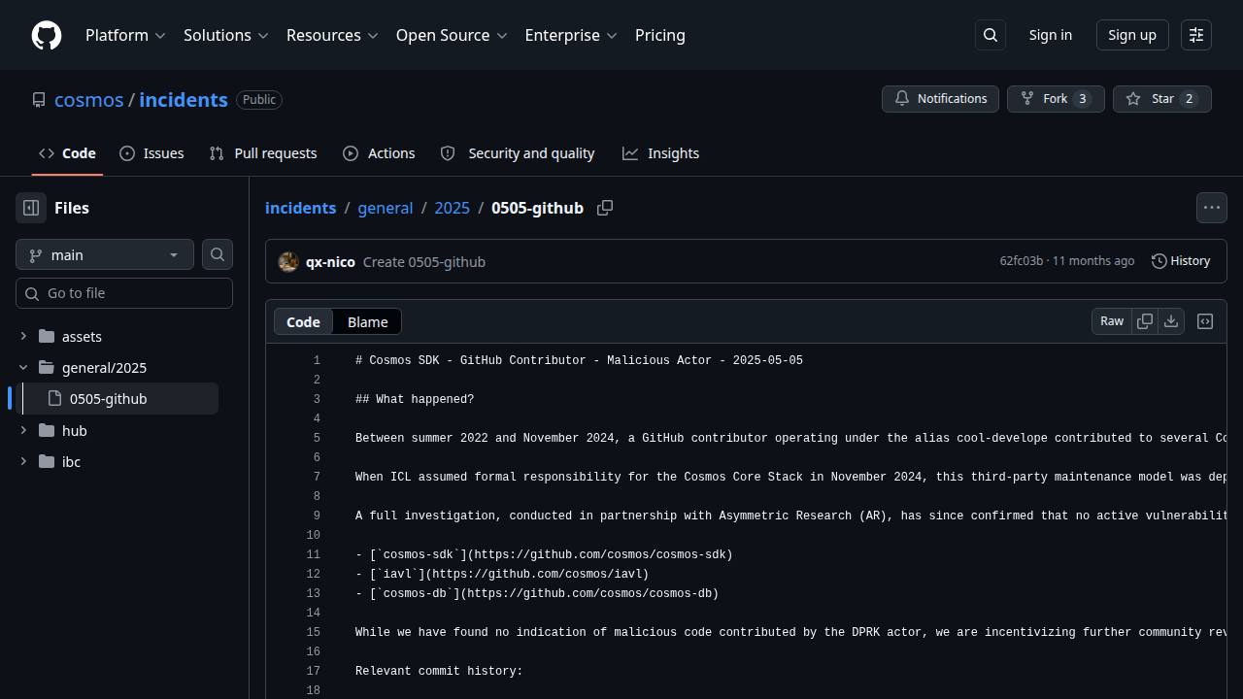Switch to the Actions tab
Viewport: 1243px width, 699px height.
coord(379,153)
